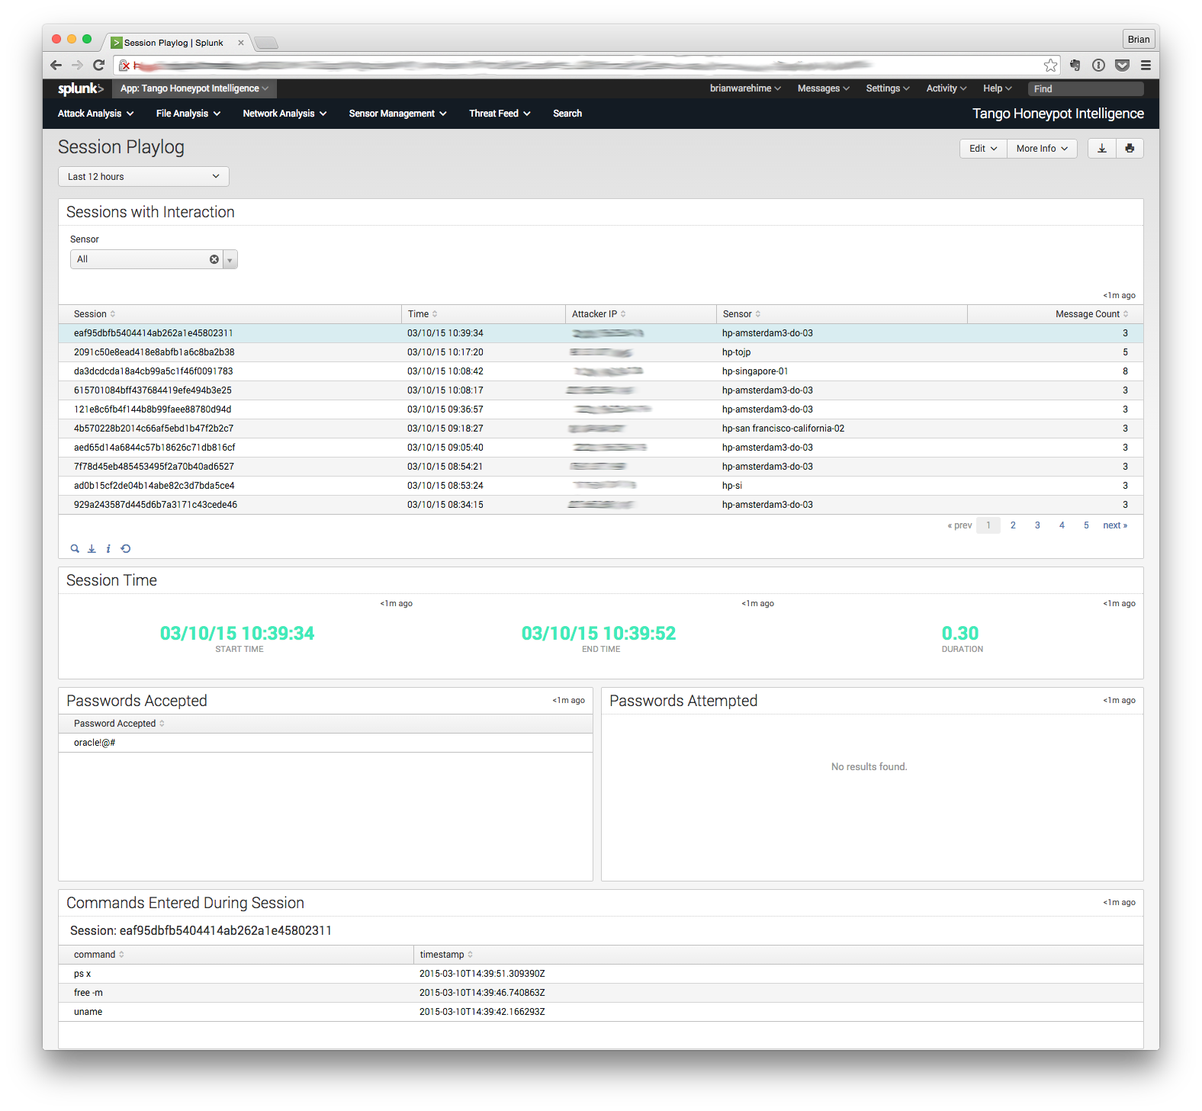Viewport: 1202px width, 1111px height.
Task: Open the More Info dropdown
Action: (1042, 149)
